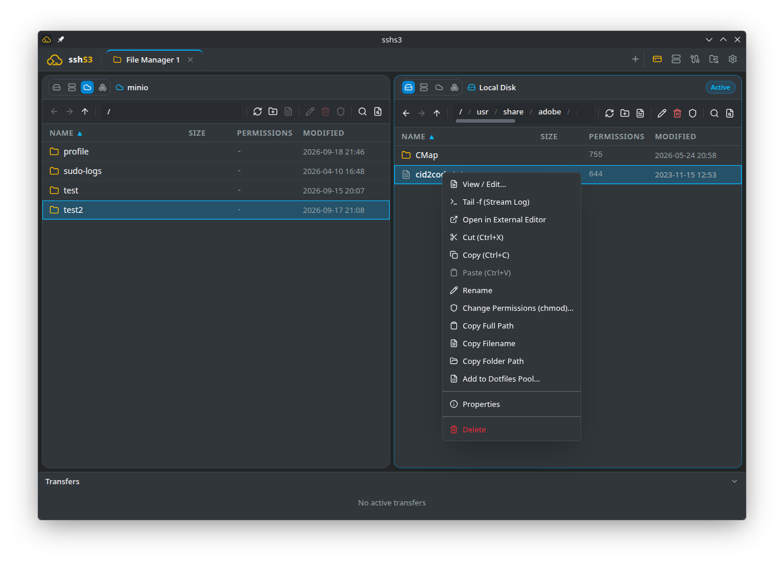784x565 pixels.
Task: Choose Change Permissions (chmod)... menu item
Action: pyautogui.click(x=512, y=308)
